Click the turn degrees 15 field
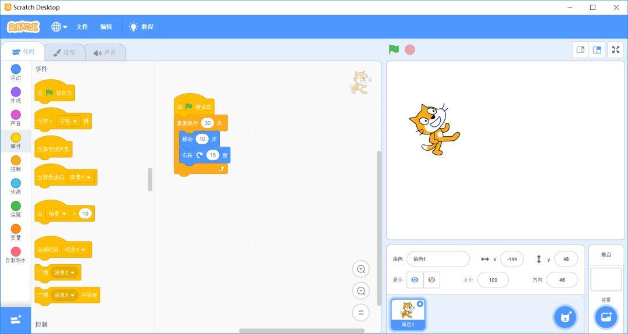 point(213,155)
